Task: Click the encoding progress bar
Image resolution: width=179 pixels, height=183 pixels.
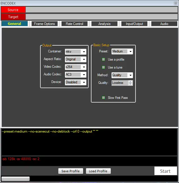Action: [16, 179]
